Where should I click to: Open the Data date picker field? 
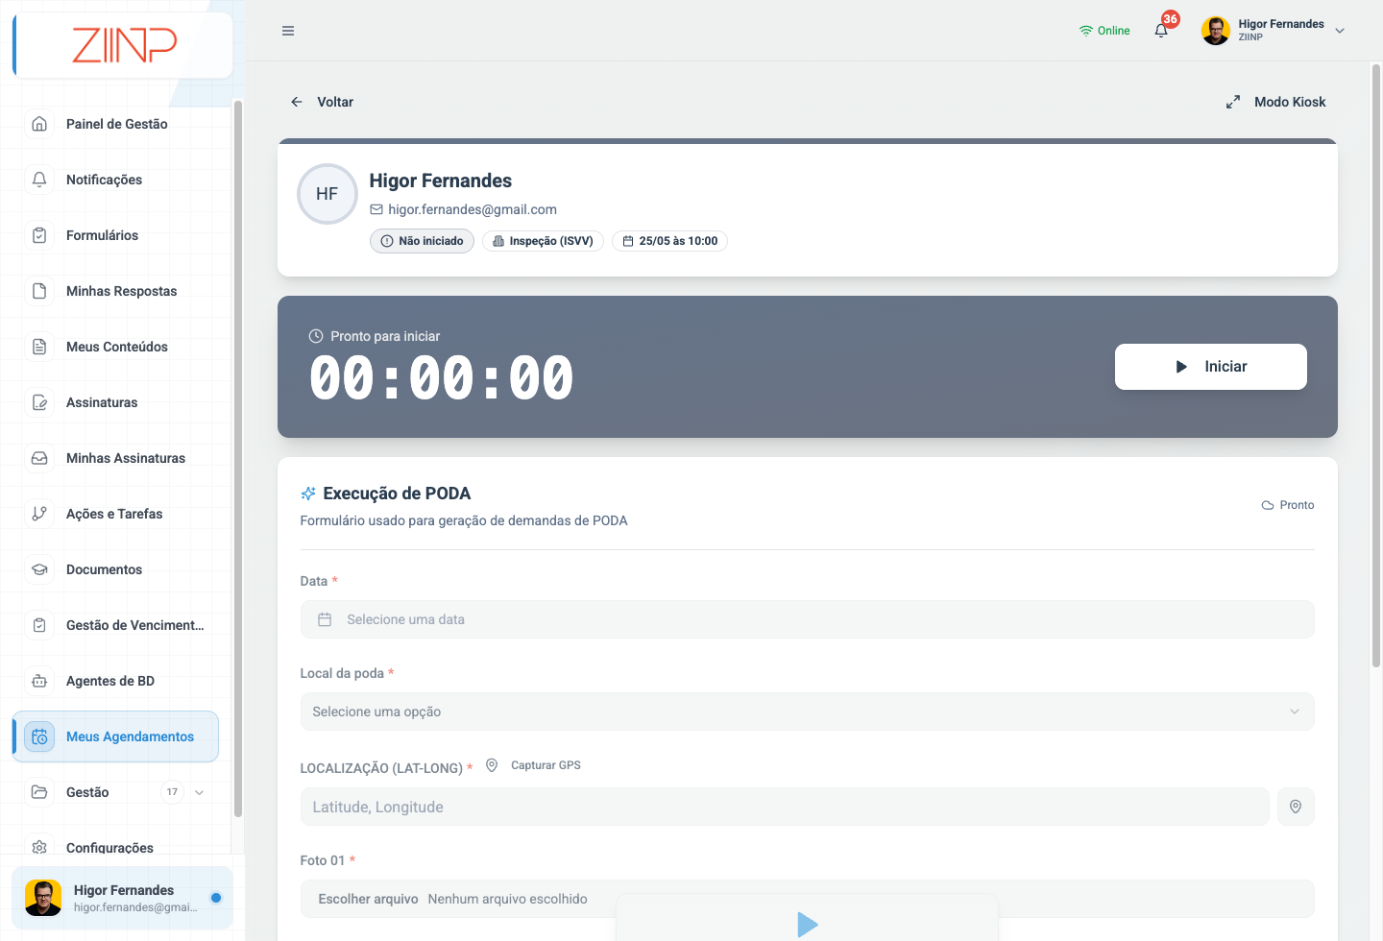click(x=807, y=619)
